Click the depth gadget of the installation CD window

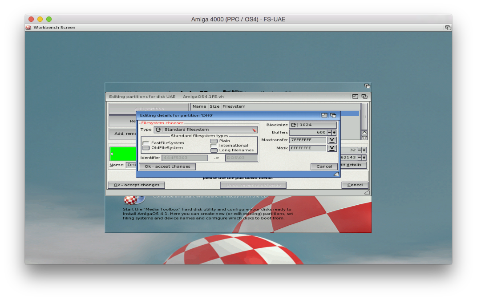(x=367, y=86)
